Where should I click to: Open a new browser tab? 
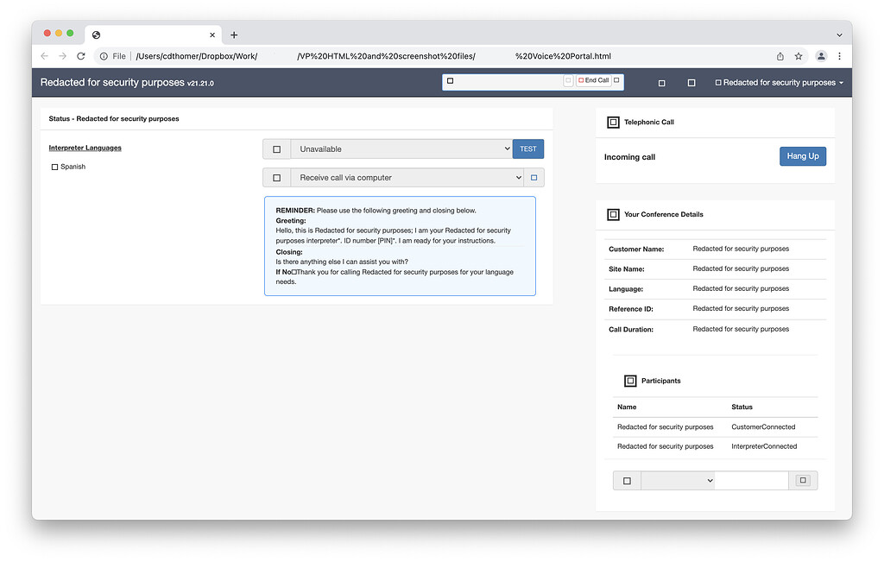[234, 35]
